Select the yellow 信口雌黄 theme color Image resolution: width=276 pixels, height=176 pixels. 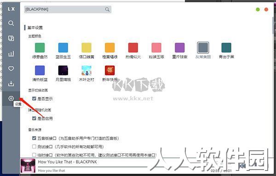click(x=86, y=47)
